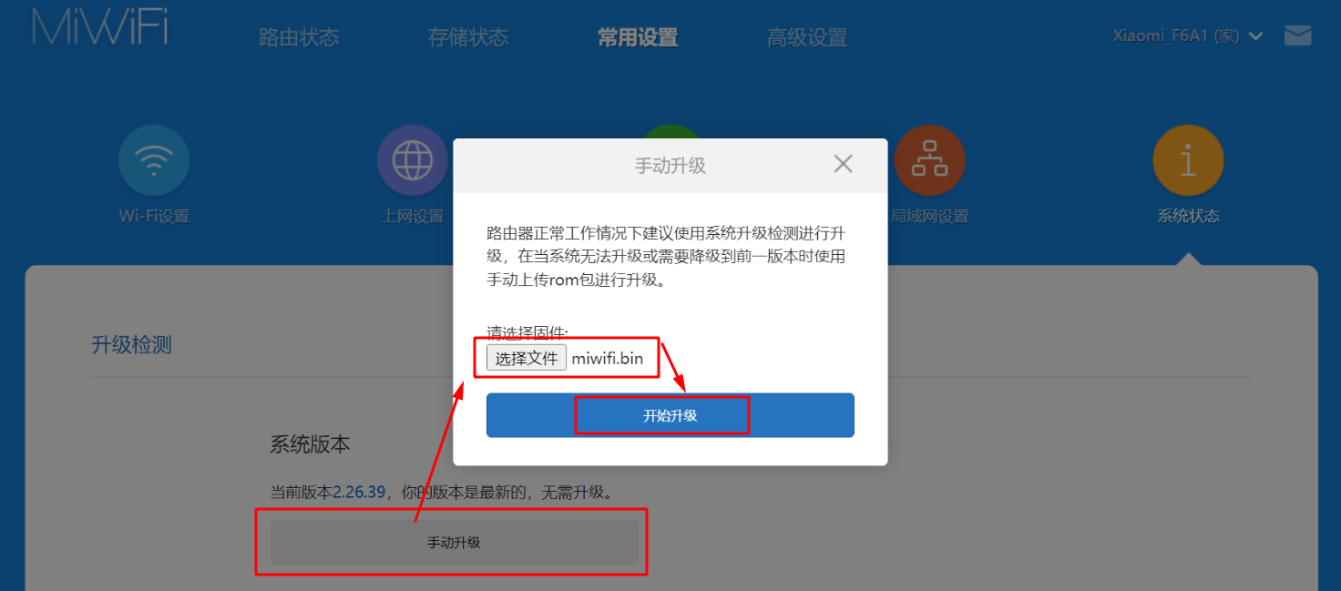Choose firmware with the 选择文件 button
This screenshot has height=591, width=1341.
click(x=527, y=358)
